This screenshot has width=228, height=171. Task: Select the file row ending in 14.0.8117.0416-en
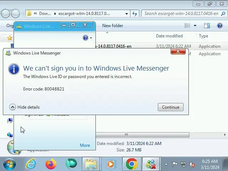point(162,46)
